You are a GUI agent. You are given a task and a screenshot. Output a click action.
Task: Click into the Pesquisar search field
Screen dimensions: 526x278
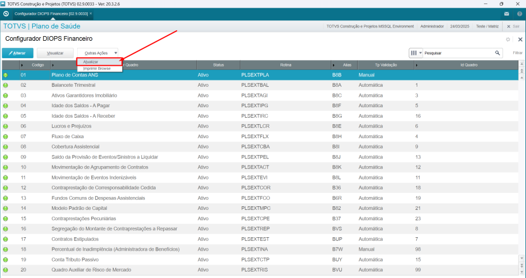tap(458, 53)
